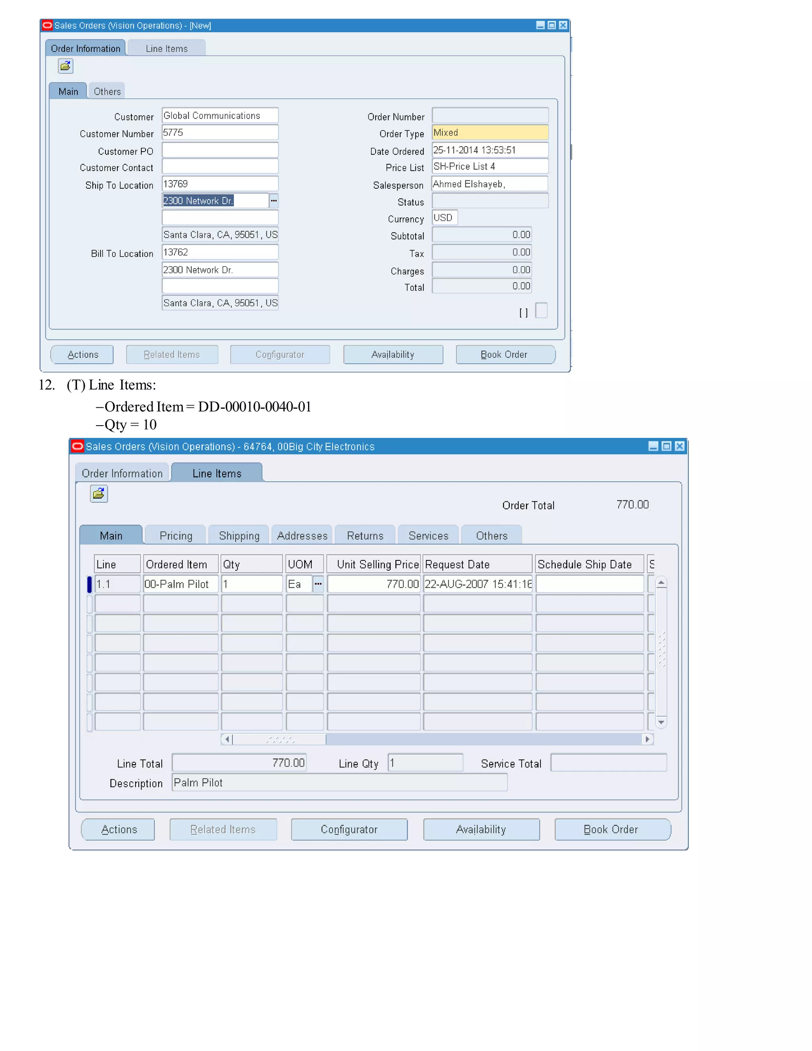Select Line Items tab in lower window
Image resolution: width=812 pixels, height=1051 pixels.
pos(217,473)
